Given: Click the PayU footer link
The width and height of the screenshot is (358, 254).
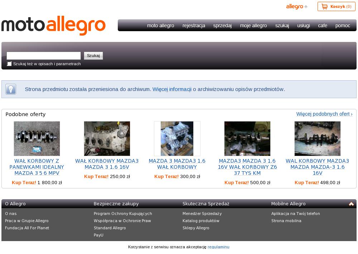Looking at the screenshot, I should (x=99, y=235).
